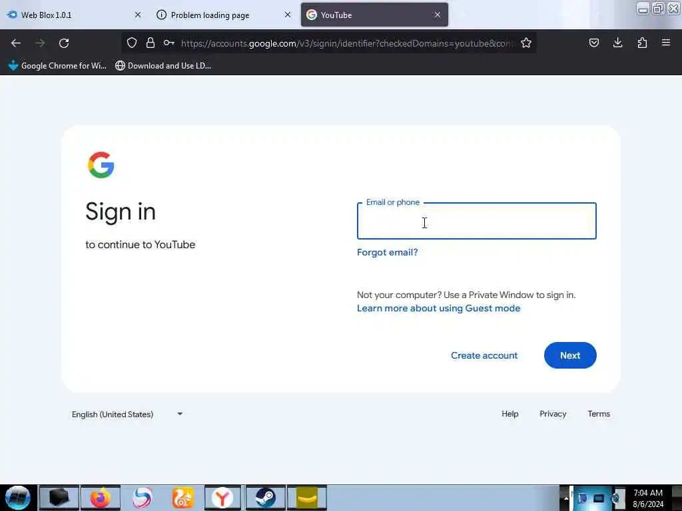Screen dimensions: 682x511
Task: Open Learn more about using Guest mode
Action: [438, 309]
